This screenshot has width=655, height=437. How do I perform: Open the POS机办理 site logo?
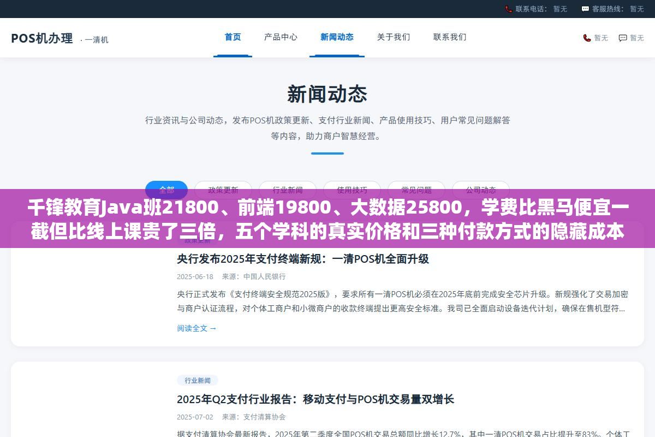tap(42, 38)
